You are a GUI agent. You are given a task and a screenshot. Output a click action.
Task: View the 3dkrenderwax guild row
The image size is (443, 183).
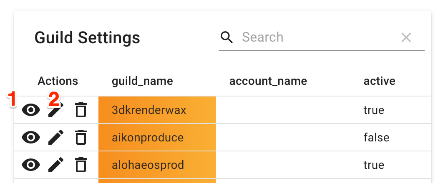pos(31,110)
